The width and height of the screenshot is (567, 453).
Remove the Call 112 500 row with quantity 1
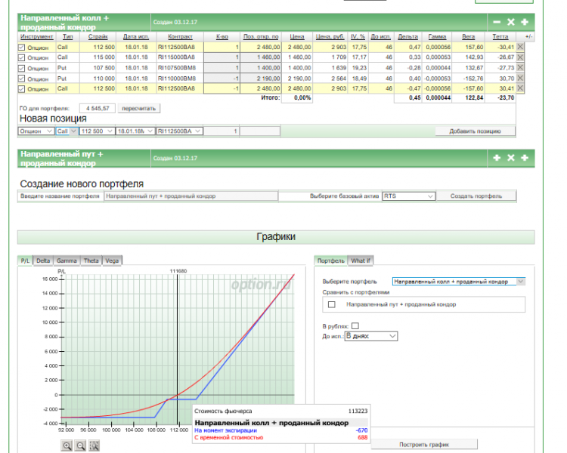tap(520, 47)
